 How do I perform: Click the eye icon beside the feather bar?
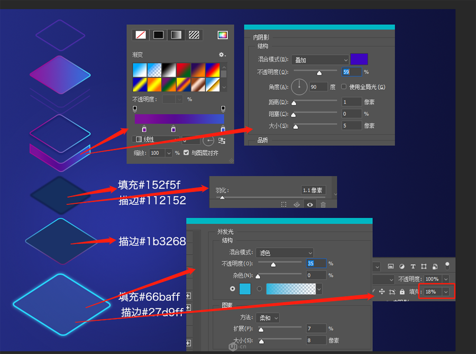coord(309,204)
